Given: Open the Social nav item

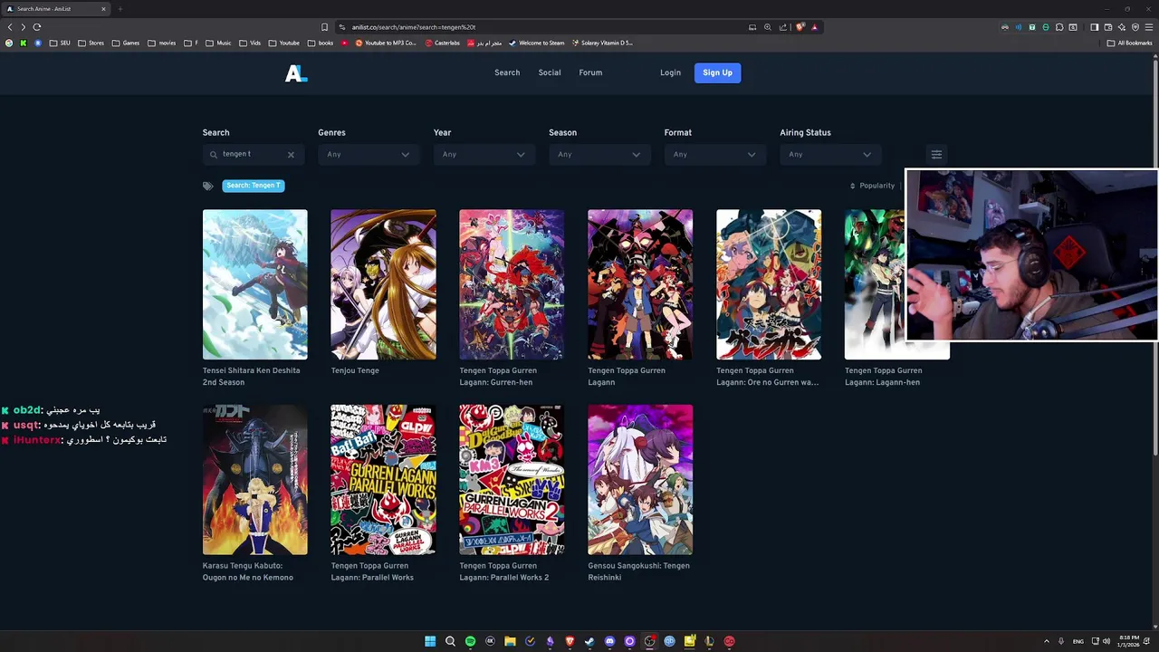Looking at the screenshot, I should [x=550, y=72].
